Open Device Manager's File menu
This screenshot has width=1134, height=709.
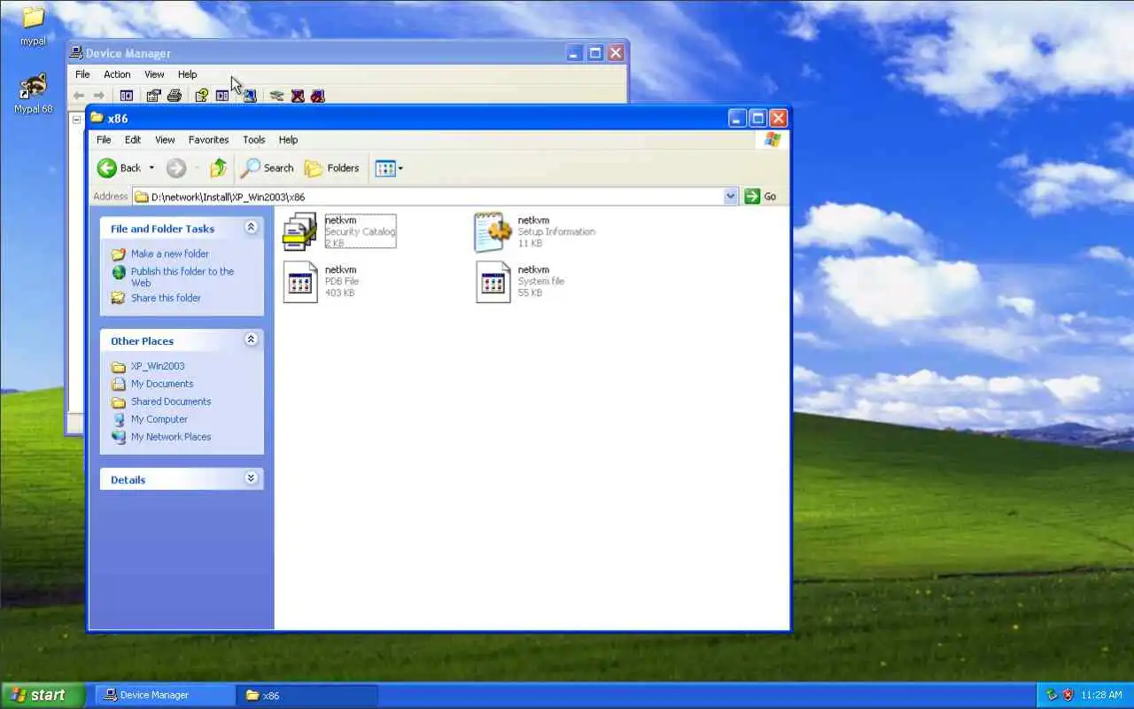click(x=82, y=74)
